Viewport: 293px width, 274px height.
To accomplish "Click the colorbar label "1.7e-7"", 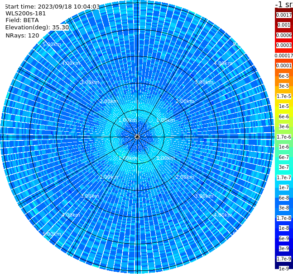I will click(x=284, y=177).
